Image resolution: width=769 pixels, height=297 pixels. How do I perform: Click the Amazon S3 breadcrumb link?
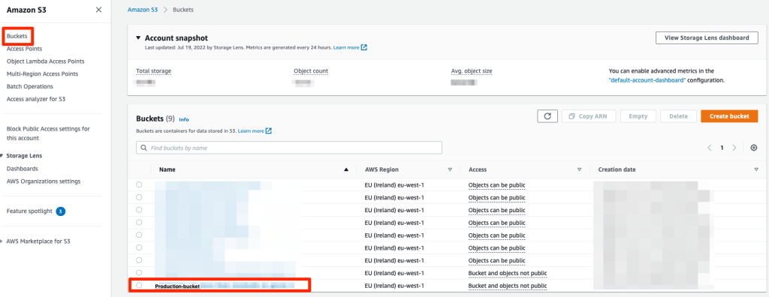(x=143, y=9)
